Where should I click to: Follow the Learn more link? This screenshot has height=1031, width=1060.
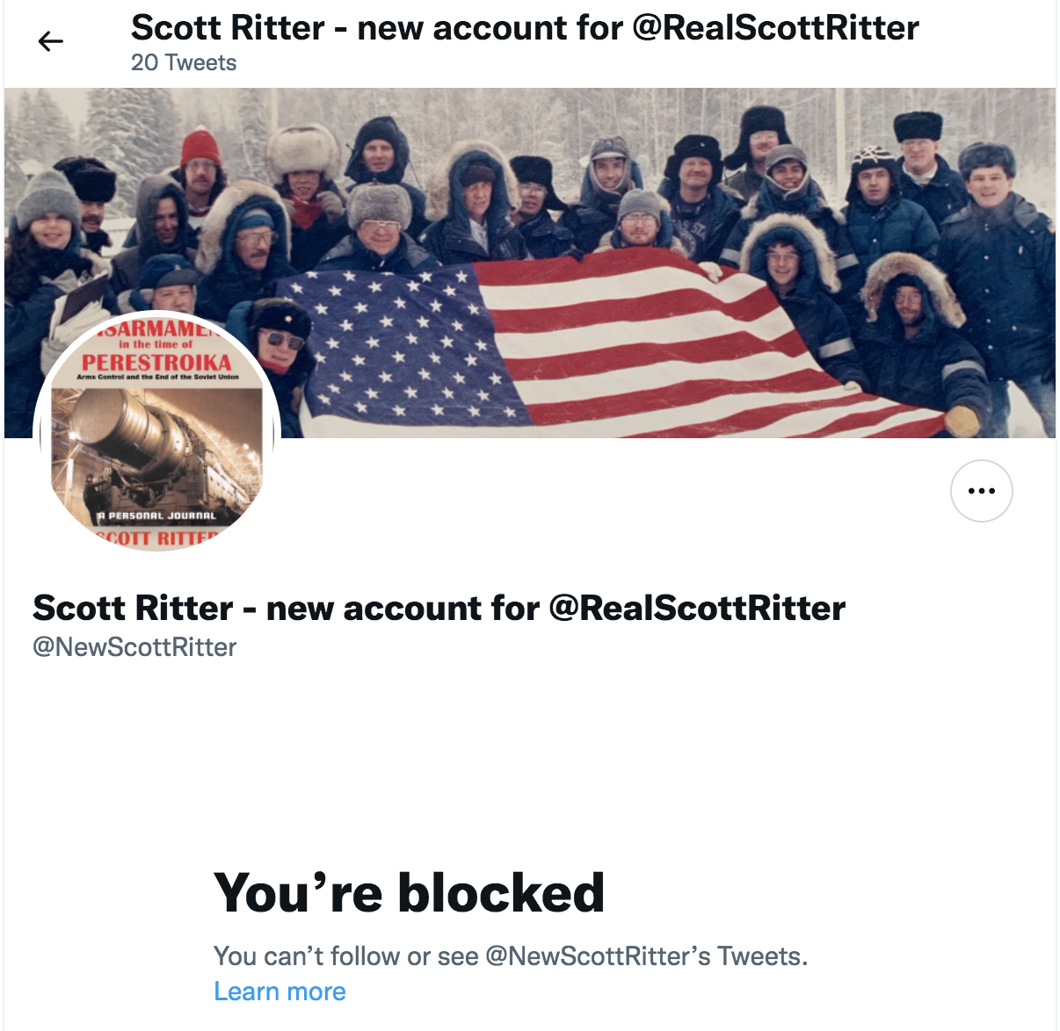click(x=280, y=991)
